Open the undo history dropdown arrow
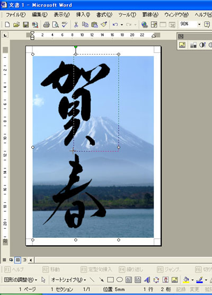Screen dimensions: 212x295 (121, 25)
